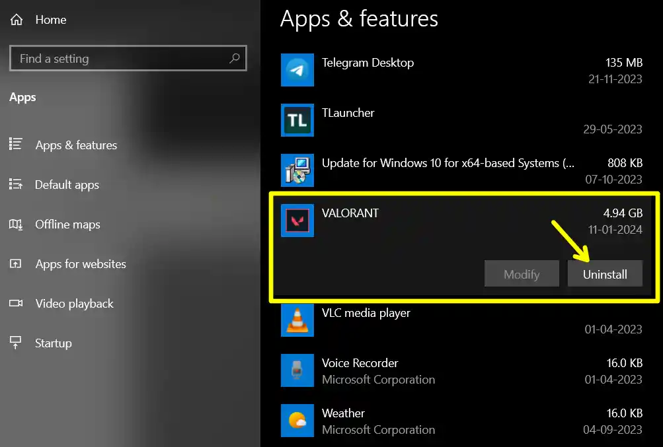663x447 pixels.
Task: Click the Windows Update package icon
Action: point(297,170)
